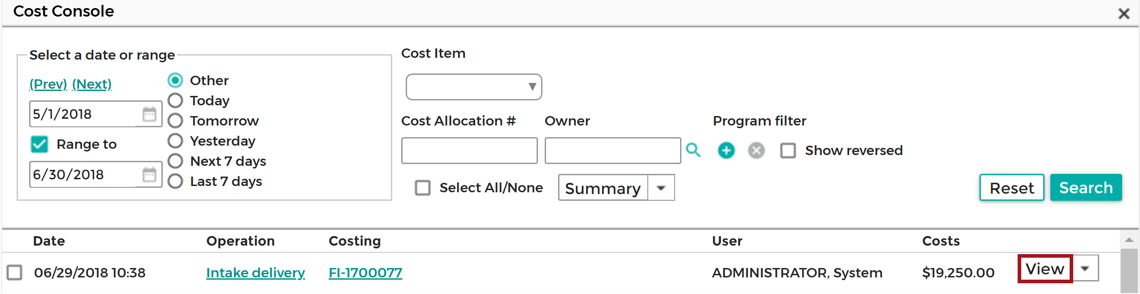Viewport: 1140px width, 294px height.
Task: Click the Reset button
Action: point(1012,187)
